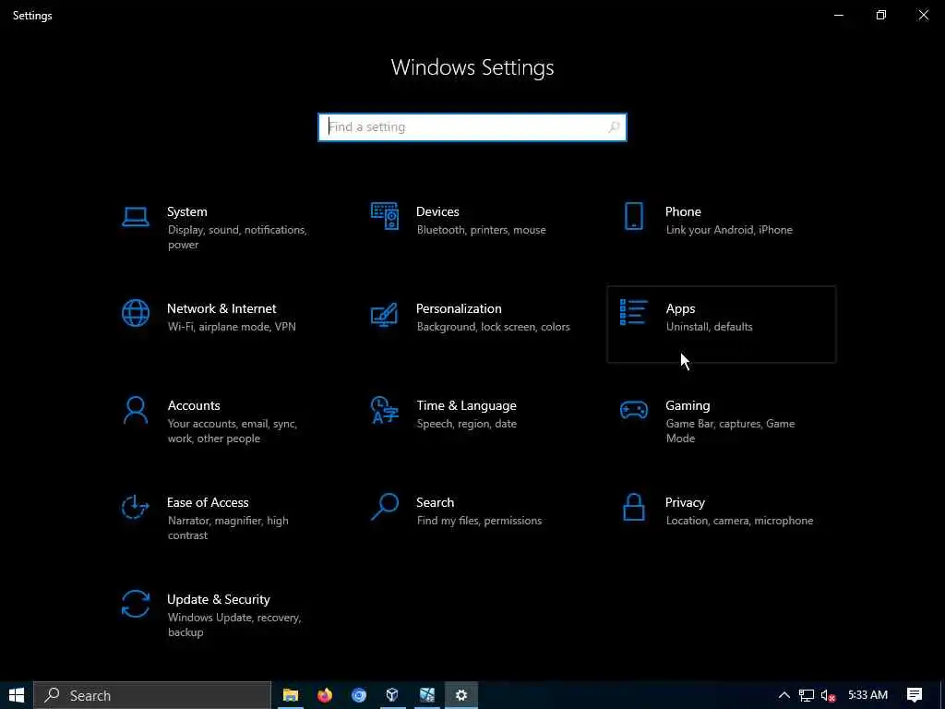This screenshot has width=945, height=709.
Task: Minimize the Settings window
Action: (x=838, y=15)
